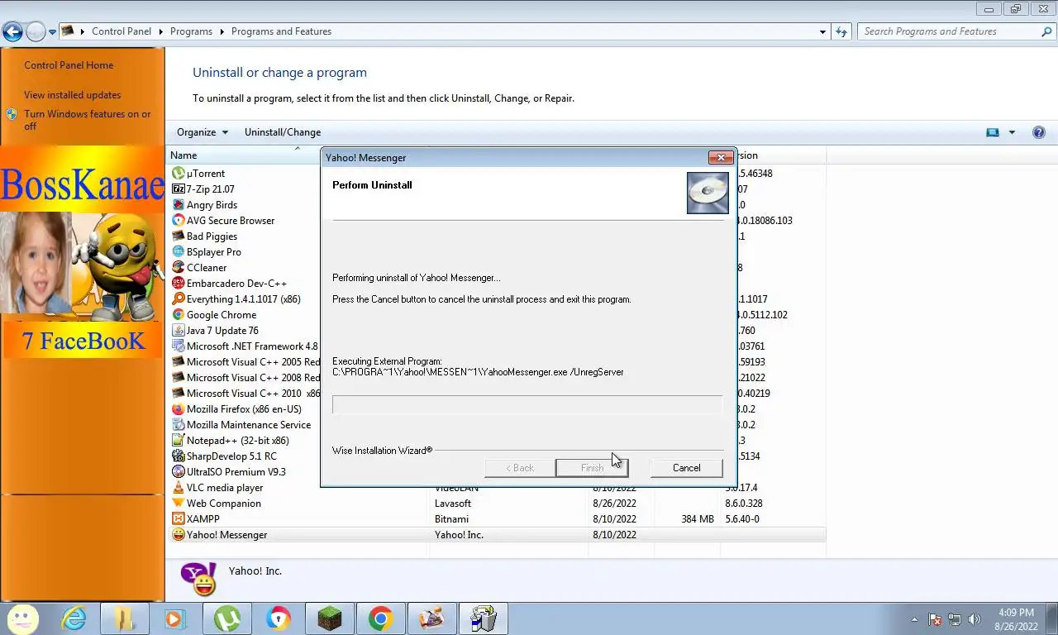Click the CCleaner program icon
The image size is (1058, 635).
coord(178,268)
